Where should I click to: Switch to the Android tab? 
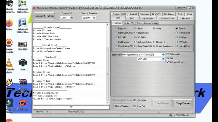[133, 14]
